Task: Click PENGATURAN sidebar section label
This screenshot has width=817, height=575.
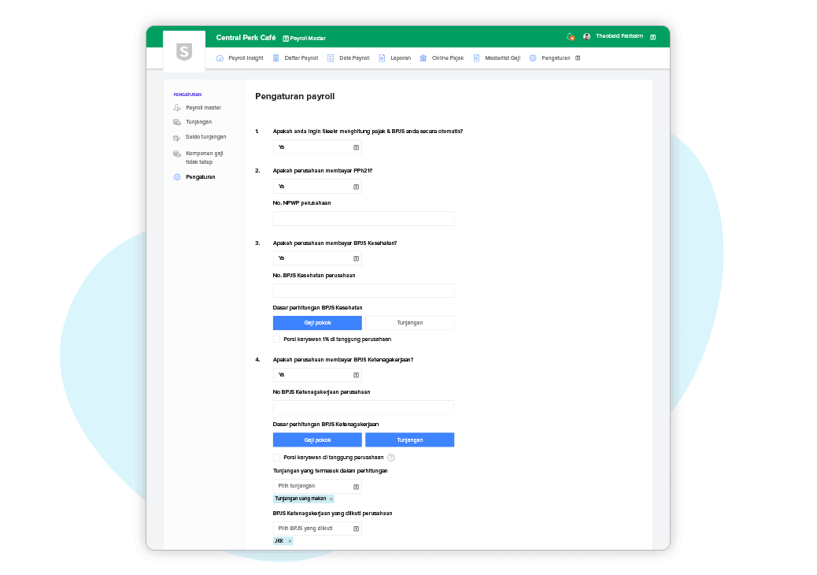Action: (x=187, y=95)
